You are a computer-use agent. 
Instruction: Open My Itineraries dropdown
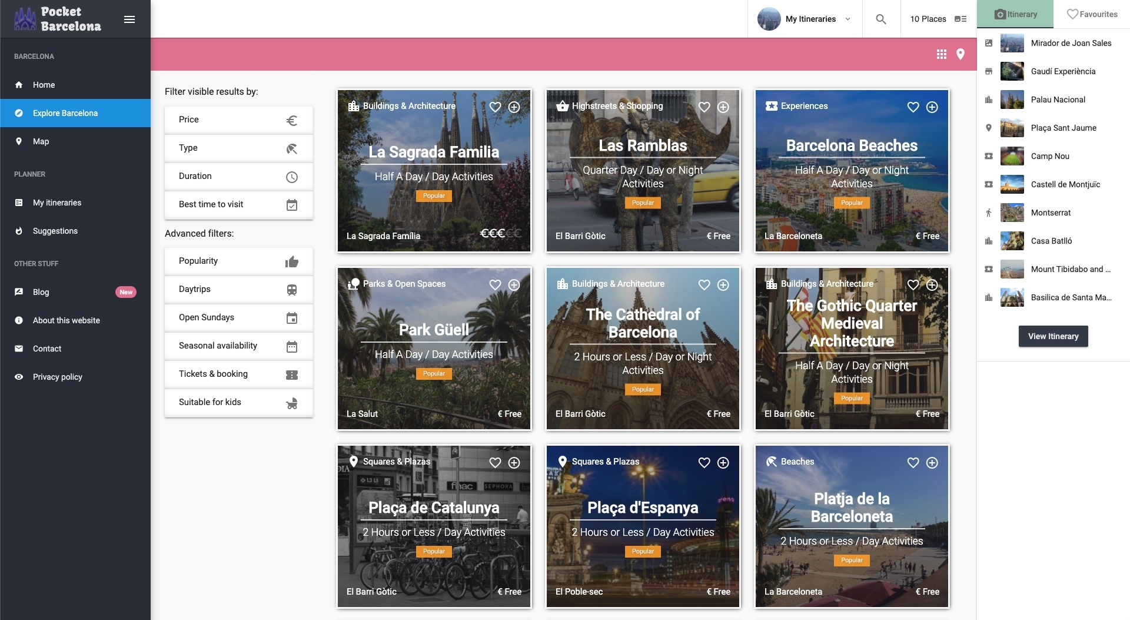pos(805,19)
